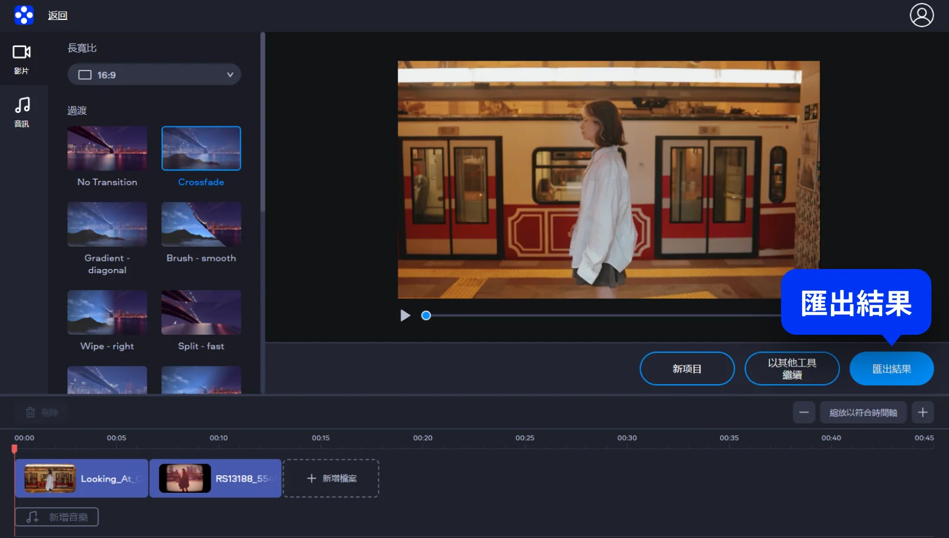Click the preview seek slider handle
The height and width of the screenshot is (538, 949).
(426, 315)
